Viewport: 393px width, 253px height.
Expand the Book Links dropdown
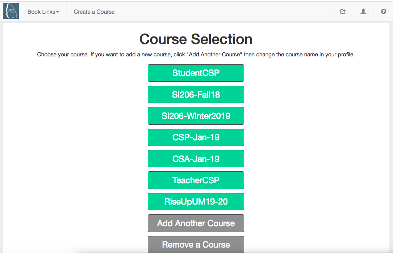click(43, 12)
